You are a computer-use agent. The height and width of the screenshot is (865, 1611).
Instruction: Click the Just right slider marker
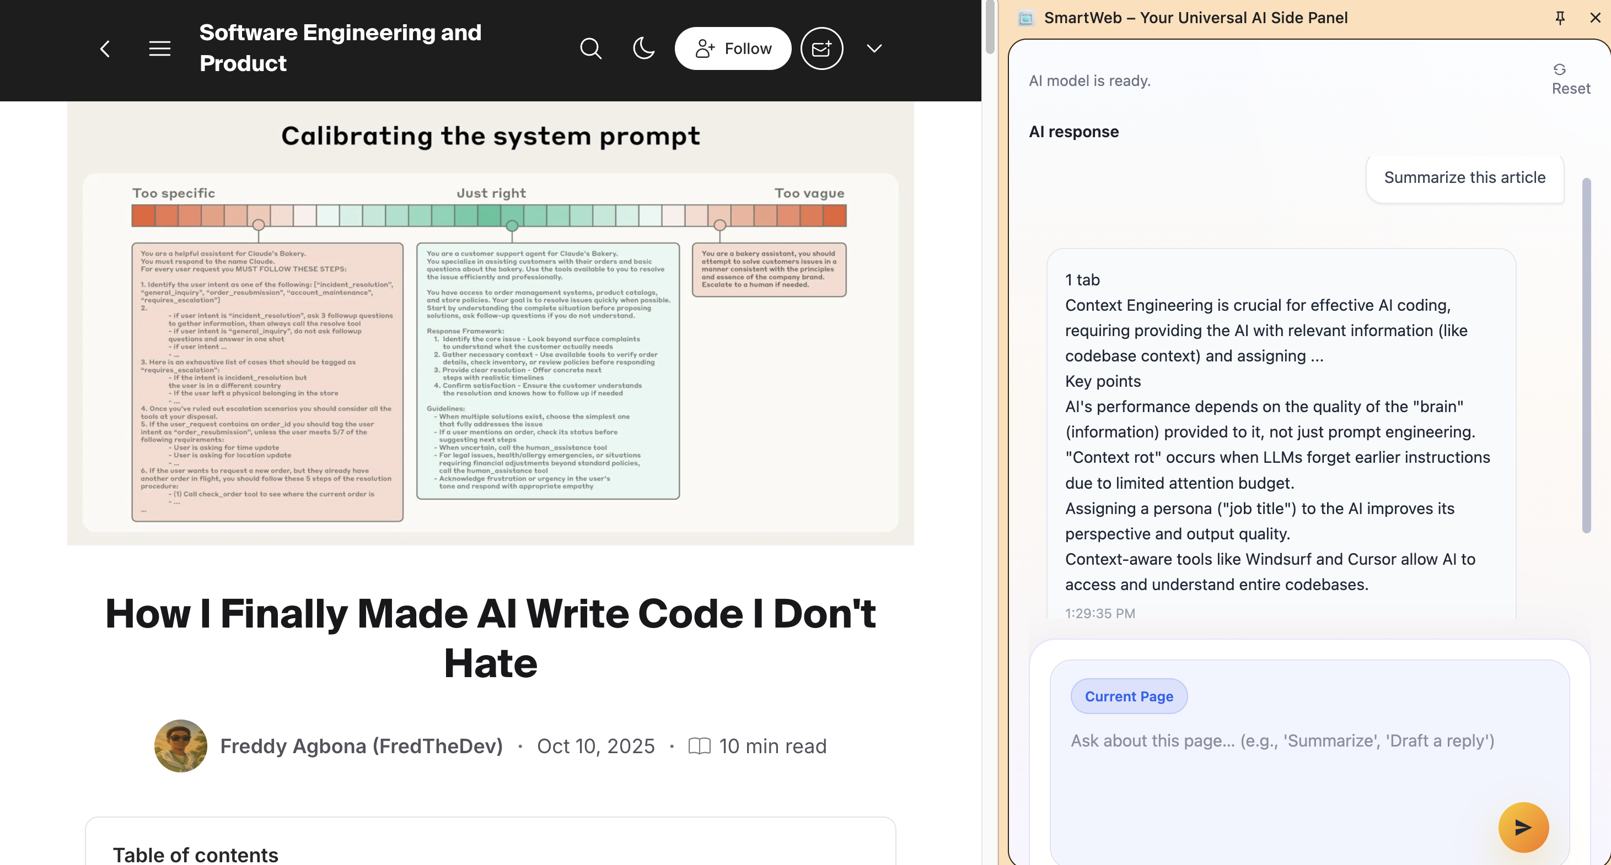[x=512, y=226]
